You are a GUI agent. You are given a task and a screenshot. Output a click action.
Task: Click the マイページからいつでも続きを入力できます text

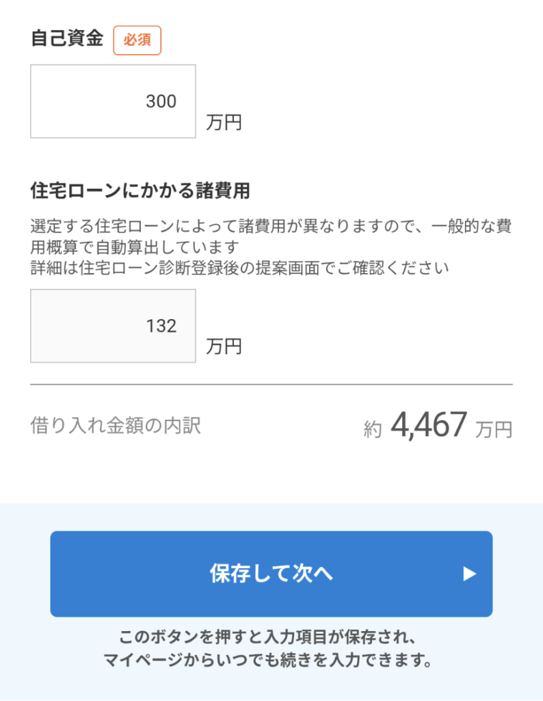click(x=271, y=661)
